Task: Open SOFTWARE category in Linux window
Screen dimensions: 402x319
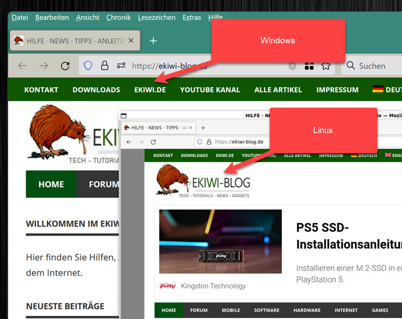Action: pyautogui.click(x=267, y=310)
